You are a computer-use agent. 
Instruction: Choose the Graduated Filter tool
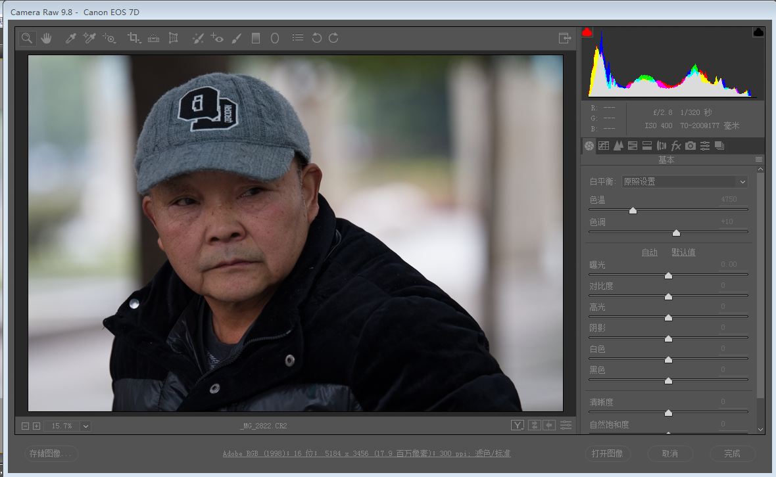(x=256, y=38)
